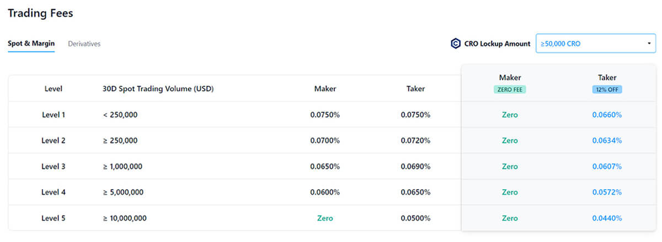
Task: Click the CRO Lockup Amount label
Action: coord(497,43)
